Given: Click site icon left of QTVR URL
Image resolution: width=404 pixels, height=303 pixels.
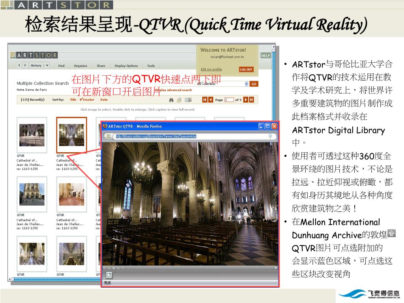Looking at the screenshot, I should 108,136.
